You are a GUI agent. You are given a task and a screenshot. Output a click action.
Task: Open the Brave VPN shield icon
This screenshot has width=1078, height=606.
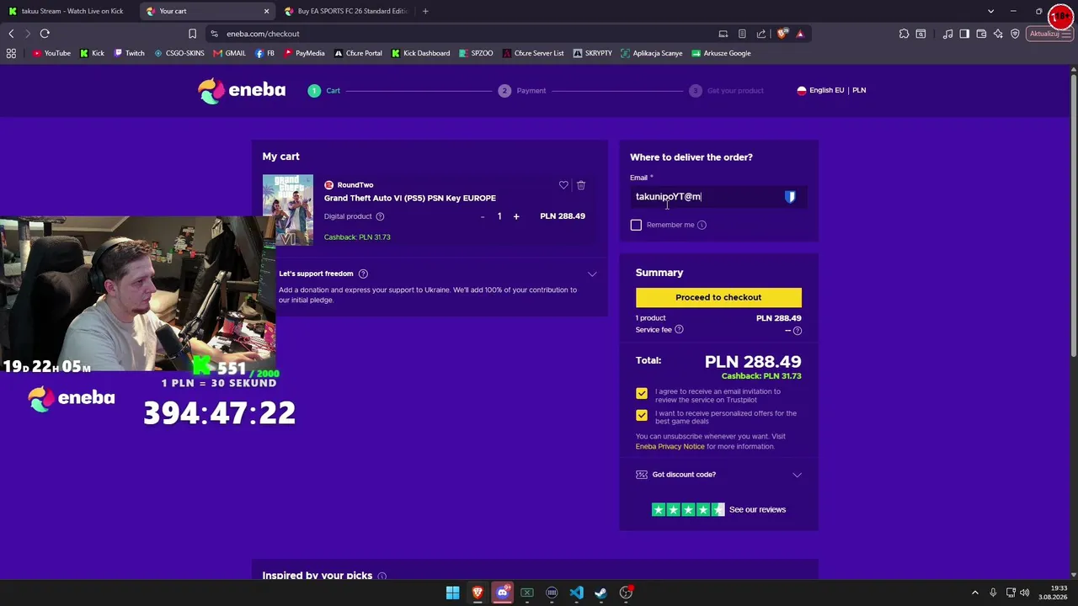(1015, 34)
